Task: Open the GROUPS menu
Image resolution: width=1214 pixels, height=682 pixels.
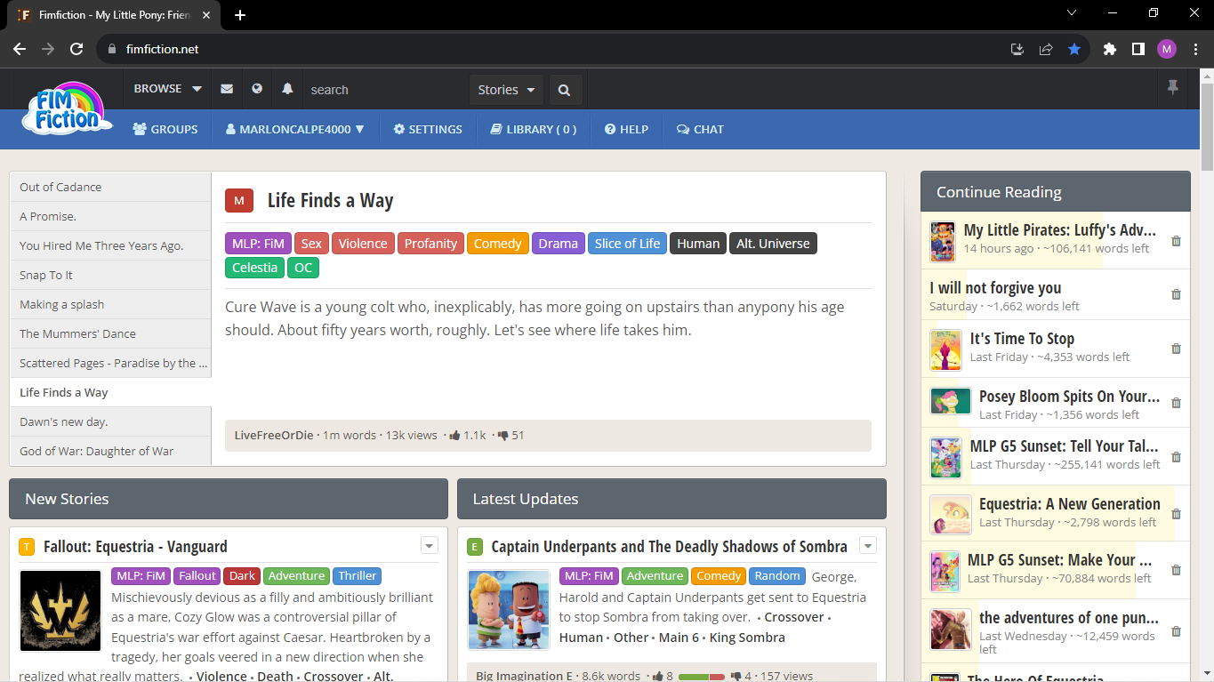Action: click(x=165, y=129)
